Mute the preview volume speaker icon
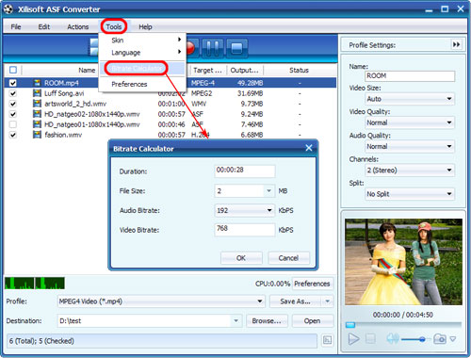Image resolution: width=471 pixels, height=358 pixels. point(392,338)
